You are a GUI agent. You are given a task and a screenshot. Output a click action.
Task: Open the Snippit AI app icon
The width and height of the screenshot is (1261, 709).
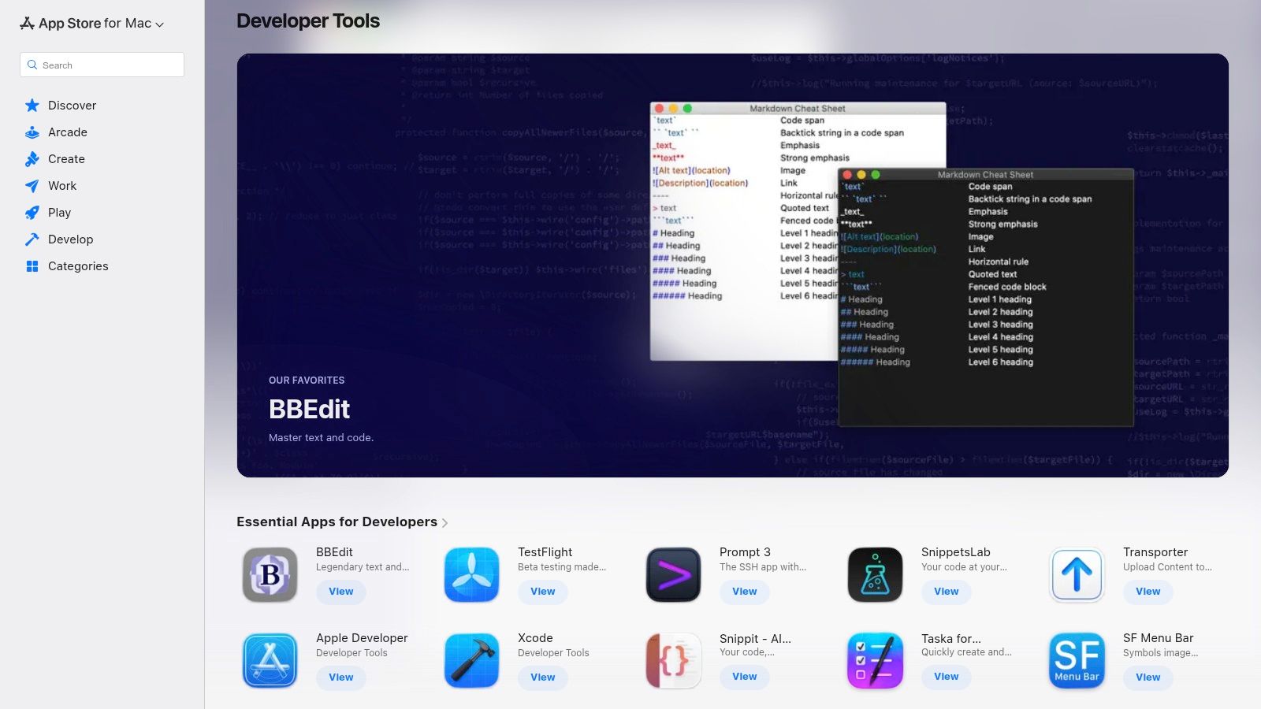point(673,660)
